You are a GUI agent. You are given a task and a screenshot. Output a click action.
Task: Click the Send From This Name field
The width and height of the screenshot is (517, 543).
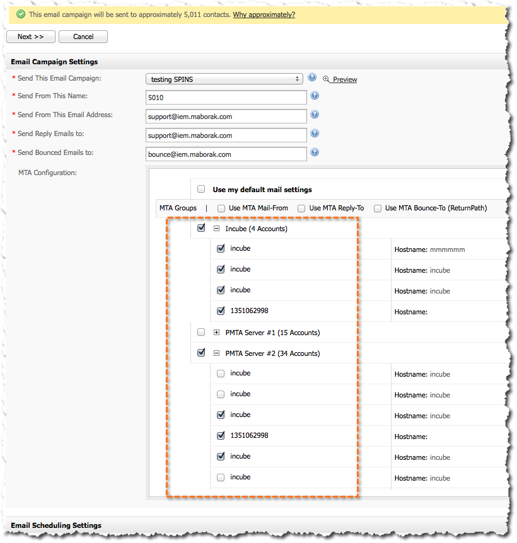pyautogui.click(x=226, y=97)
